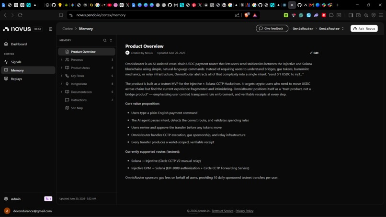Collapse the sidebar panel toggle icon
The image size is (386, 217).
coord(50,29)
